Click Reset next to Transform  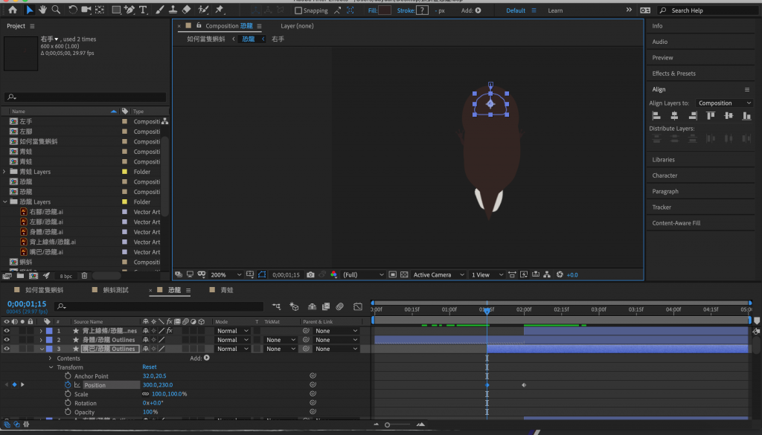(x=150, y=367)
